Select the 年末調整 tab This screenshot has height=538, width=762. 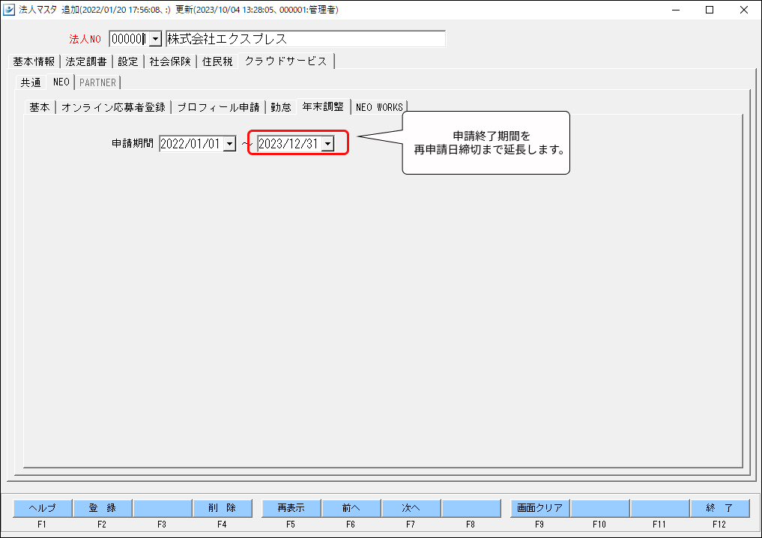pyautogui.click(x=323, y=106)
